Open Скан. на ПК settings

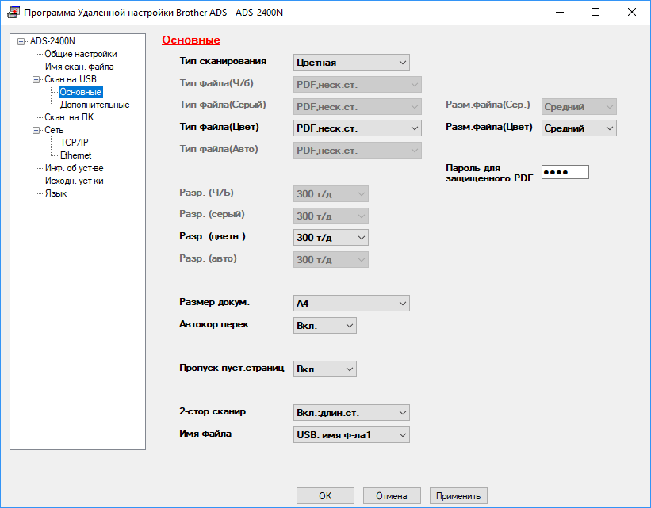tap(69, 117)
